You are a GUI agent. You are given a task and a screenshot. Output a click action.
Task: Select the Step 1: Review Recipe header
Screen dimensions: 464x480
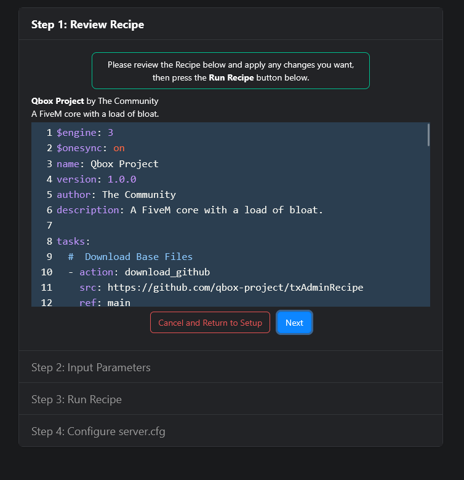87,25
